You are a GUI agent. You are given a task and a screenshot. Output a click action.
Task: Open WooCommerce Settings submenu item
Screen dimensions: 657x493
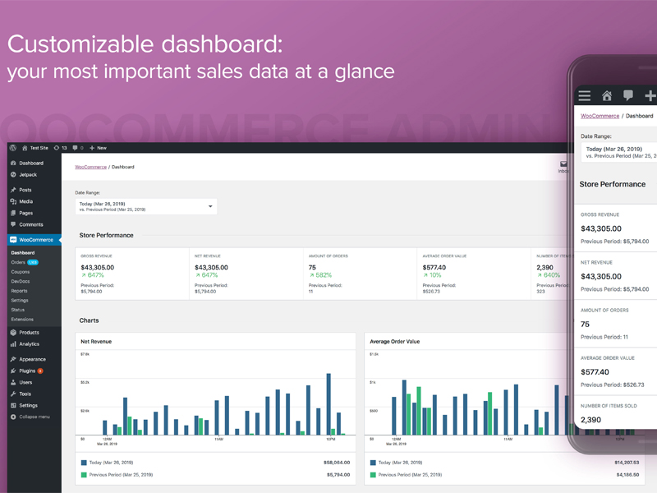20,301
